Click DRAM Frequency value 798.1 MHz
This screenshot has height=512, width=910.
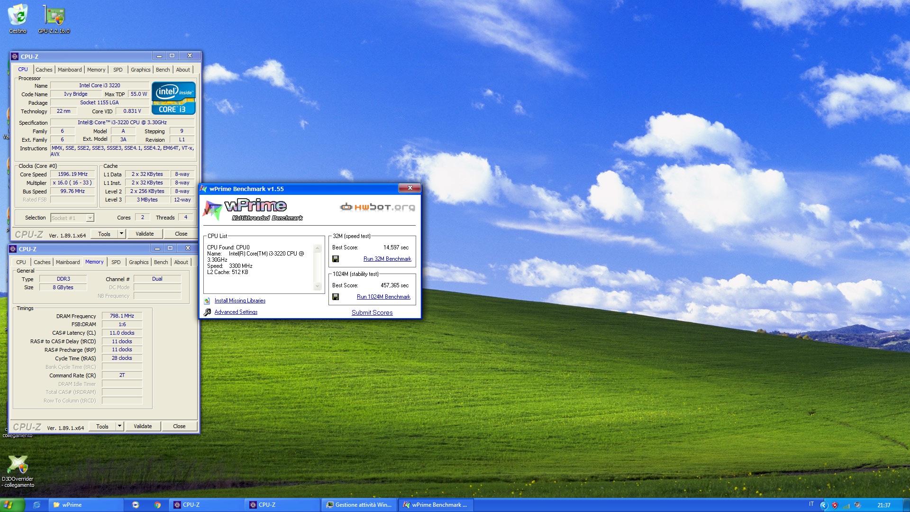(122, 316)
